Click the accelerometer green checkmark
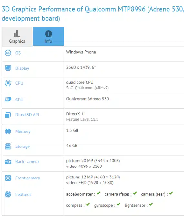This screenshot has height=216, width=184. click(98, 193)
